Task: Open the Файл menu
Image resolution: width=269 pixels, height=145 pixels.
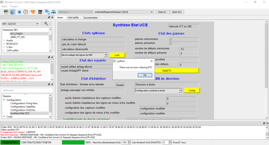Action: pos(5,6)
